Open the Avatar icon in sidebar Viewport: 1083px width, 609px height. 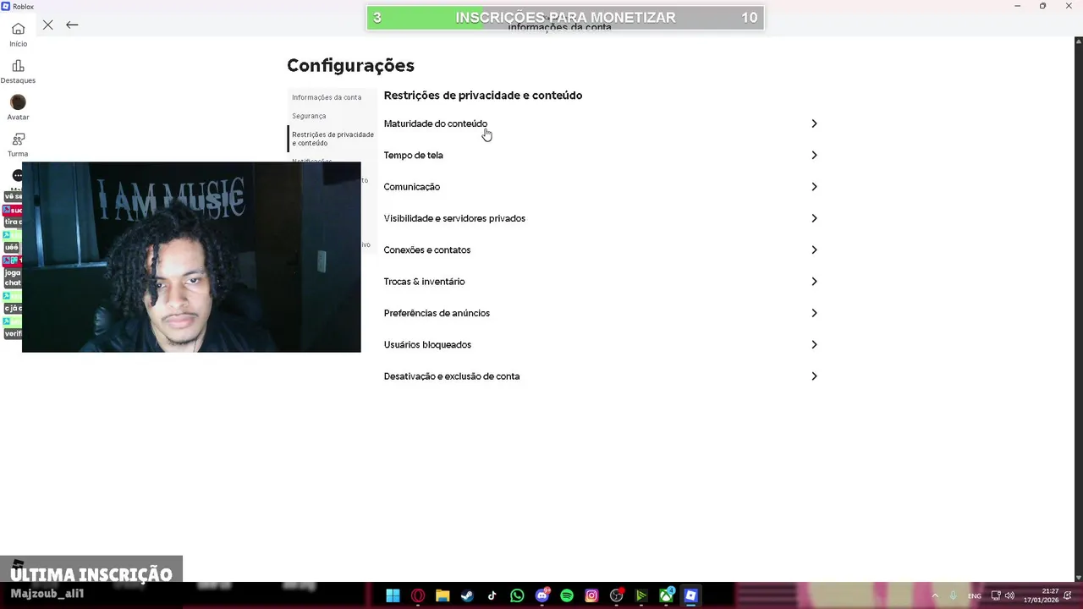point(18,102)
